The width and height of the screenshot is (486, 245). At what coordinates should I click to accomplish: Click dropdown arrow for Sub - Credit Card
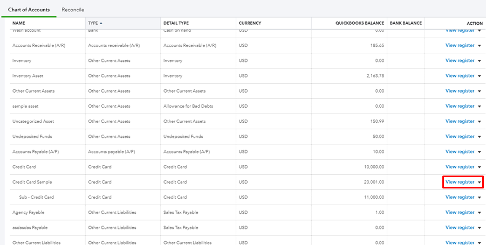pos(479,197)
